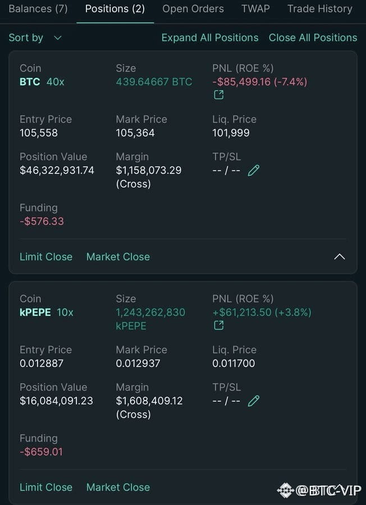View the Trade History tab
This screenshot has width=366, height=505.
click(x=319, y=8)
